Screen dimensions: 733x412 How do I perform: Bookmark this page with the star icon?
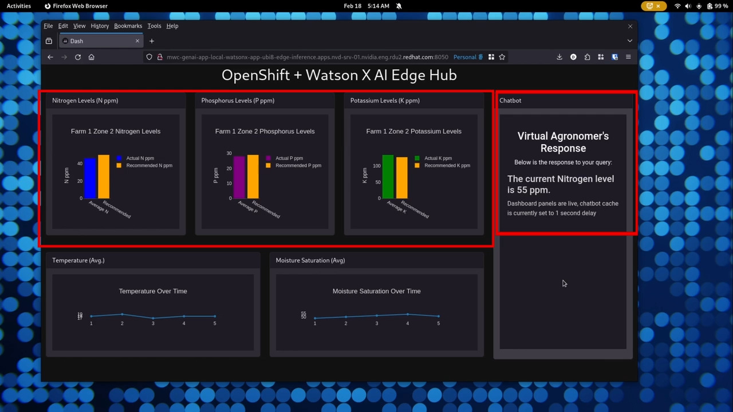[x=502, y=57]
